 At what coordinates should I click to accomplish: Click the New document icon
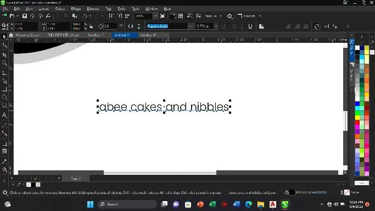pyautogui.click(x=4, y=16)
